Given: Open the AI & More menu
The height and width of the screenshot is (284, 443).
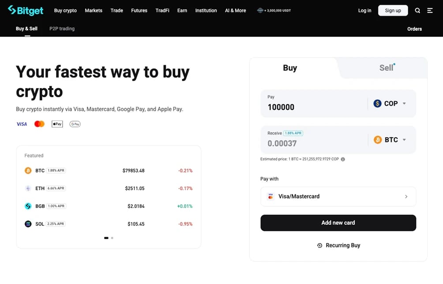Looking at the screenshot, I should click(235, 11).
